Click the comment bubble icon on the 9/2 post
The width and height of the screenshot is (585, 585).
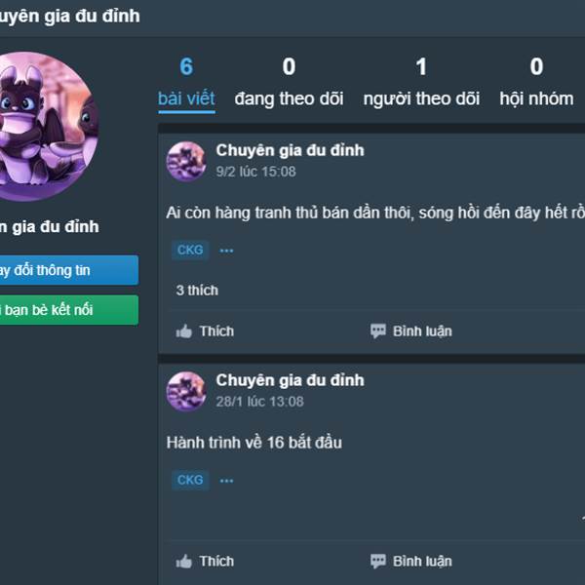pos(378,331)
